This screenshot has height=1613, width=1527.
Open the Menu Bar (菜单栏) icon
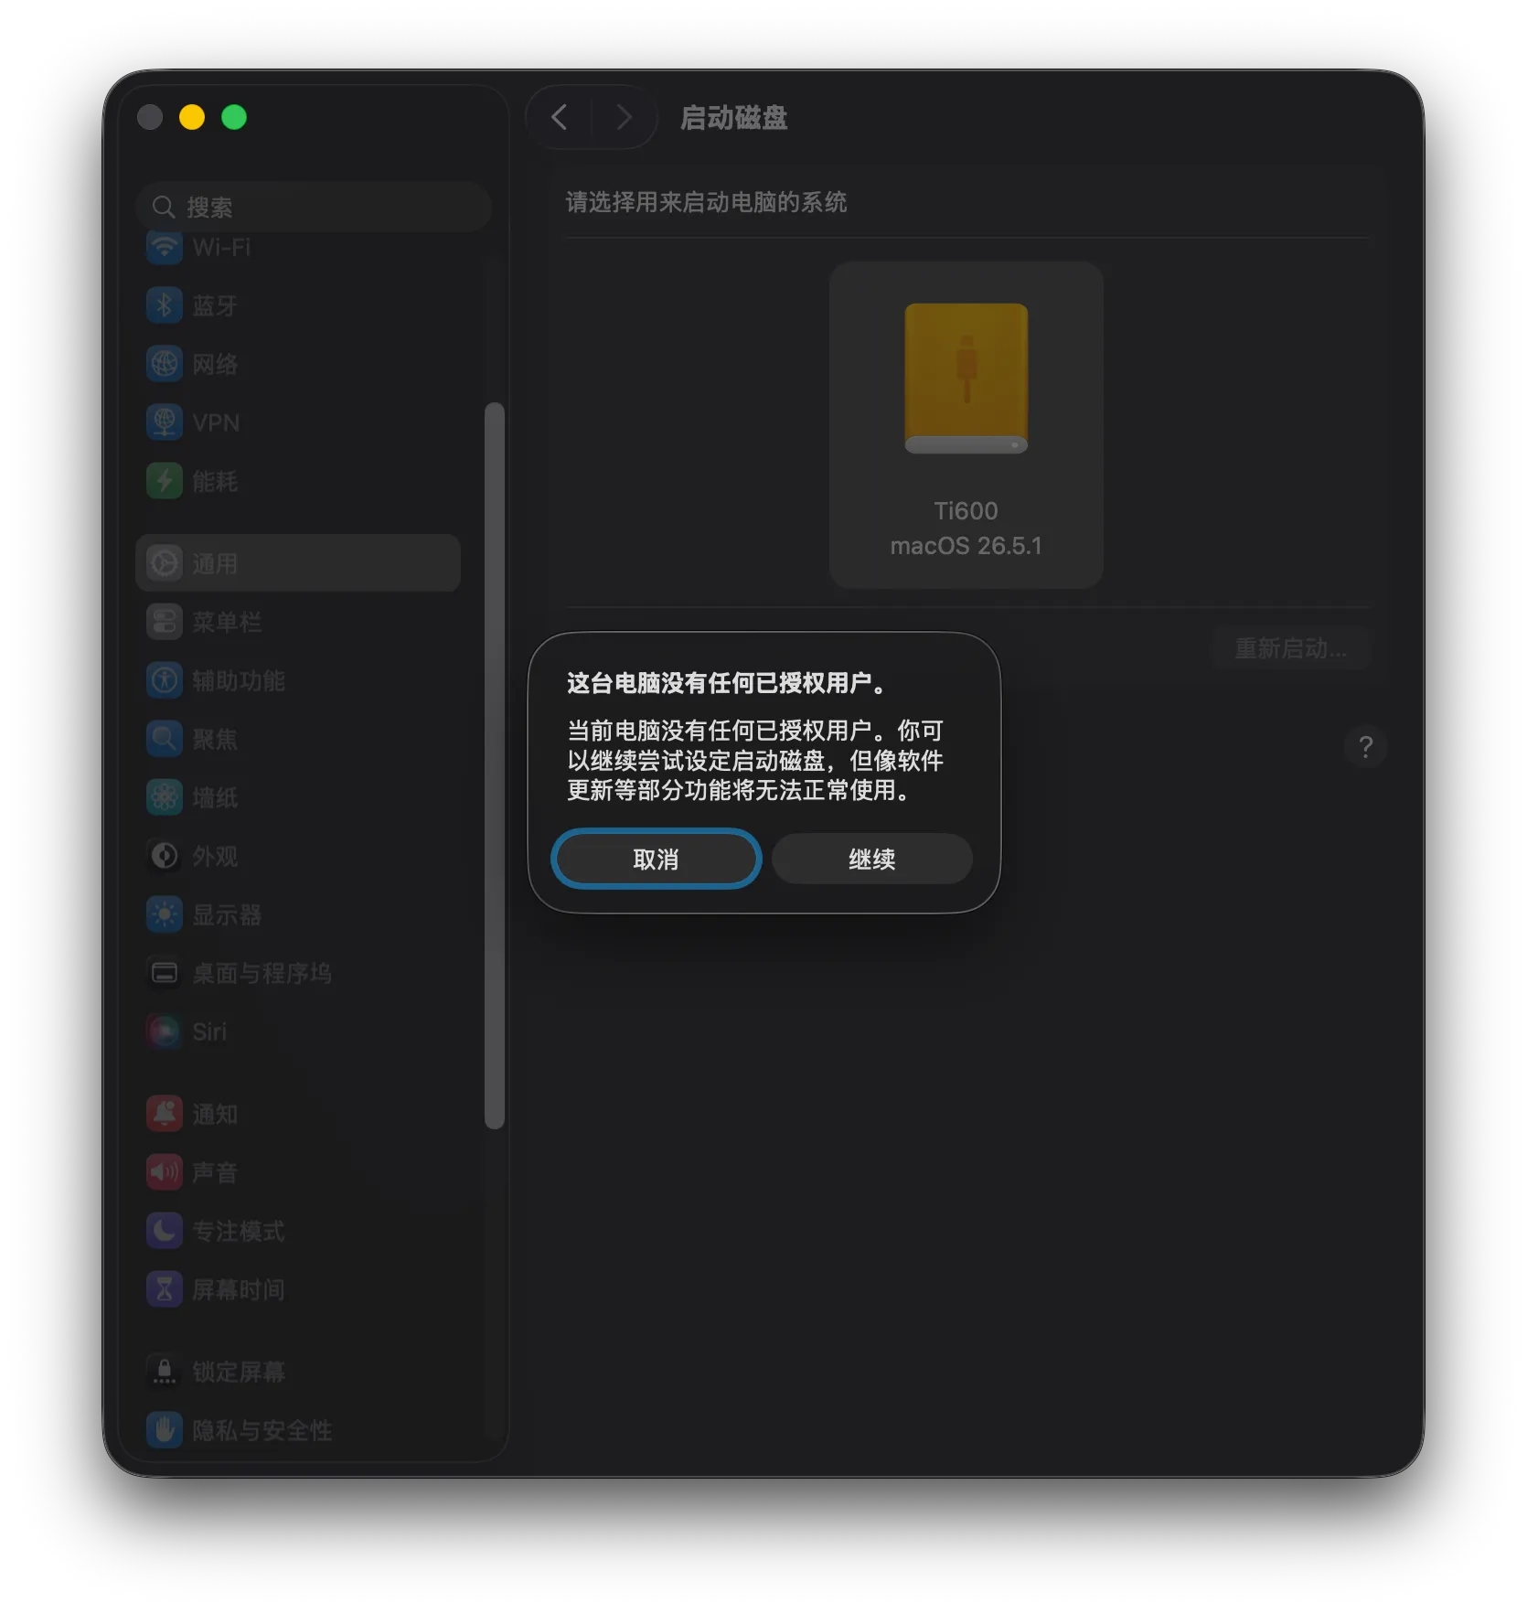(165, 622)
